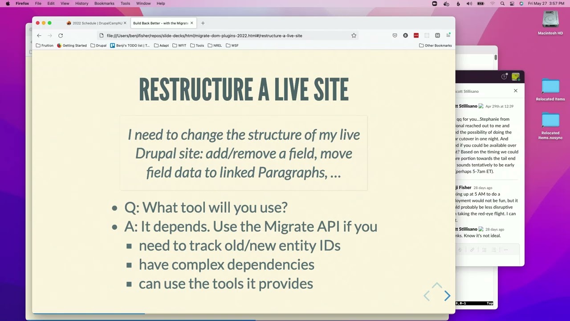Image resolution: width=570 pixels, height=321 pixels.
Task: Show the date and time panel
Action: (x=547, y=4)
